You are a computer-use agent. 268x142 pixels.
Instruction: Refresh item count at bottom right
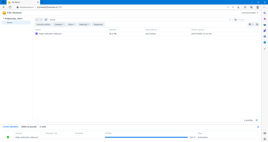257,120
